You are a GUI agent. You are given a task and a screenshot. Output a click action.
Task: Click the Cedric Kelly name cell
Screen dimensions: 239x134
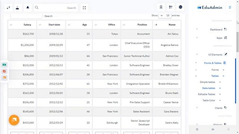click(167, 122)
